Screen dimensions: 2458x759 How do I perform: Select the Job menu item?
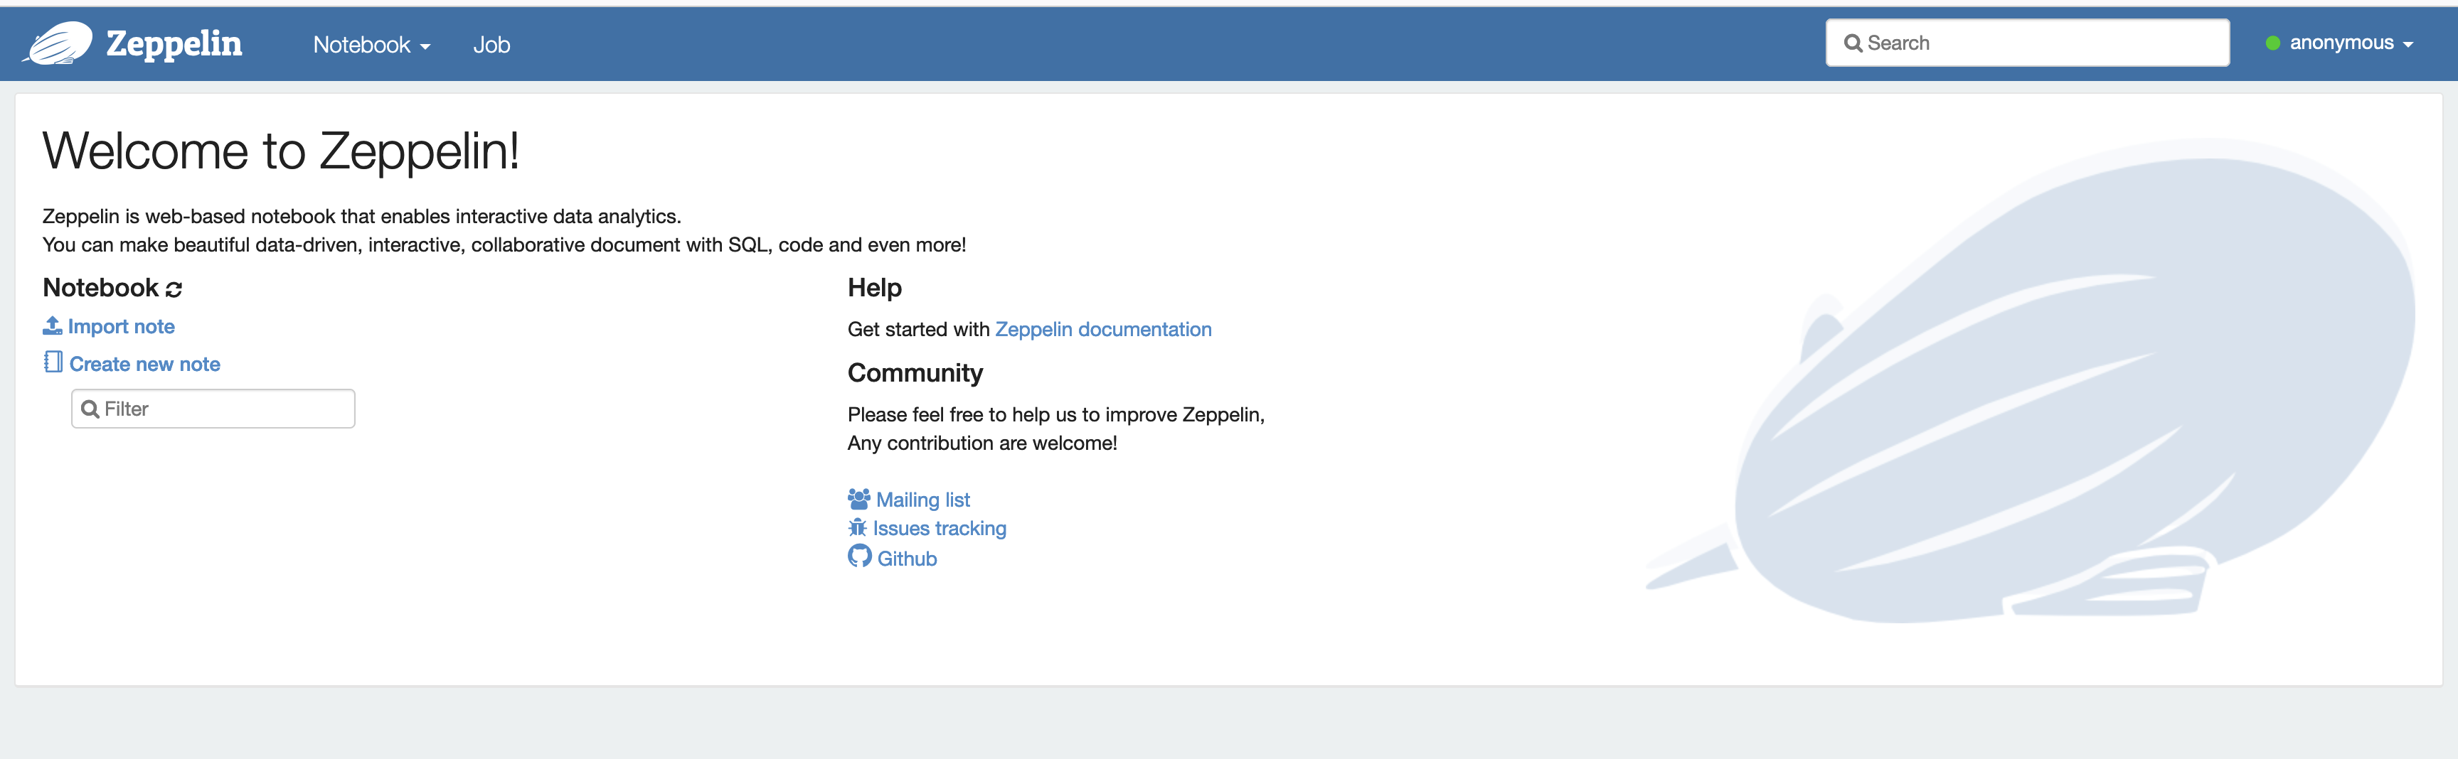point(491,44)
